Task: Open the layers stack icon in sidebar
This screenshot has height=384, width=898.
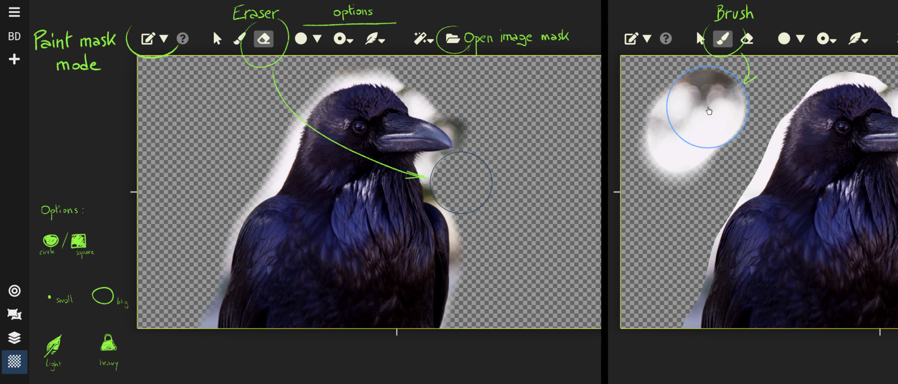Action: [14, 338]
